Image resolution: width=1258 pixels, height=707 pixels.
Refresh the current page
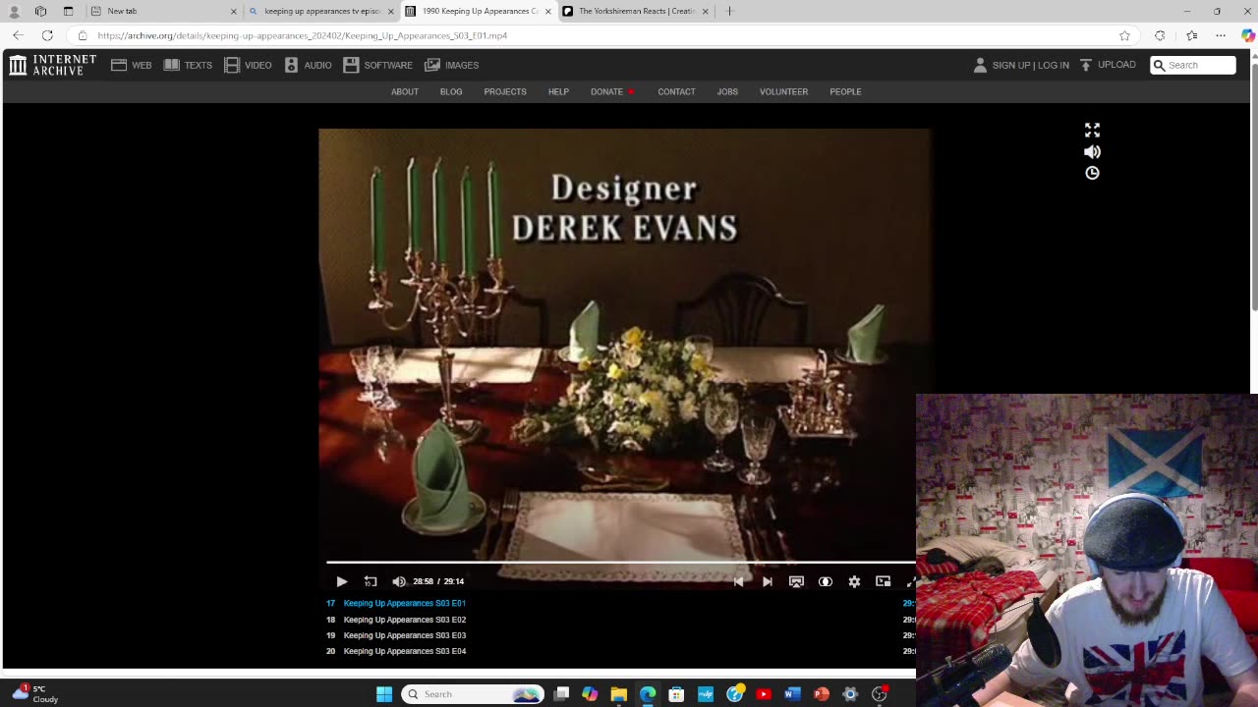click(47, 35)
